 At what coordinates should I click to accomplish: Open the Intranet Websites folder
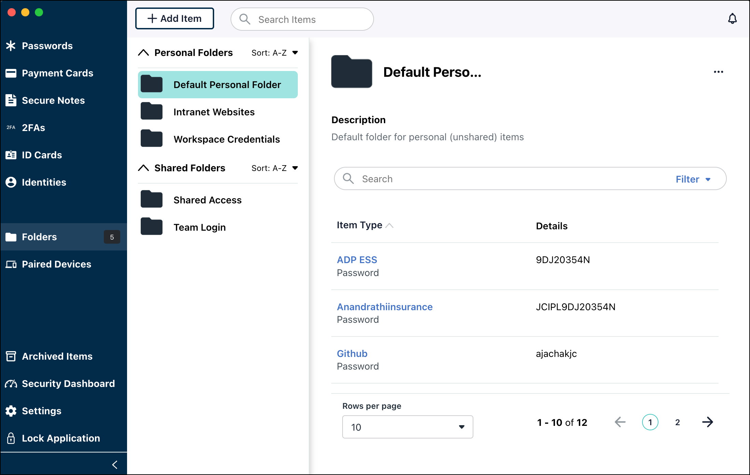click(214, 111)
